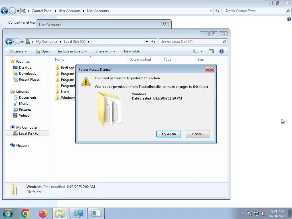Select Downloads in the navigation pane
Viewport: 292px width, 219px height.
(25, 73)
